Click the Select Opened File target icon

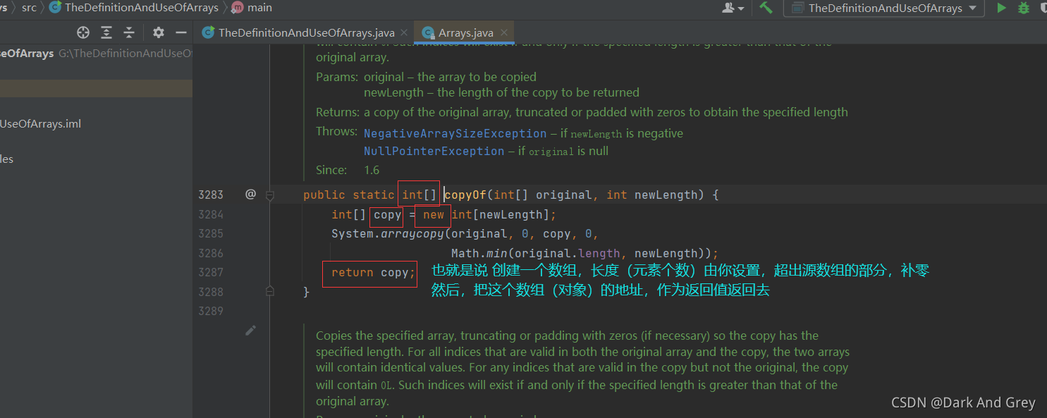pos(83,32)
